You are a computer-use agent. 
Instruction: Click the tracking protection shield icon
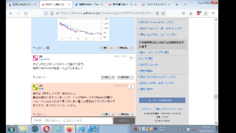tap(46, 13)
